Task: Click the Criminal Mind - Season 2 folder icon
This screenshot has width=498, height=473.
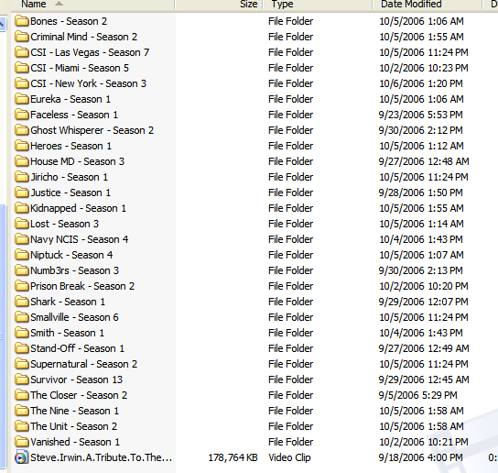Action: click(x=22, y=37)
